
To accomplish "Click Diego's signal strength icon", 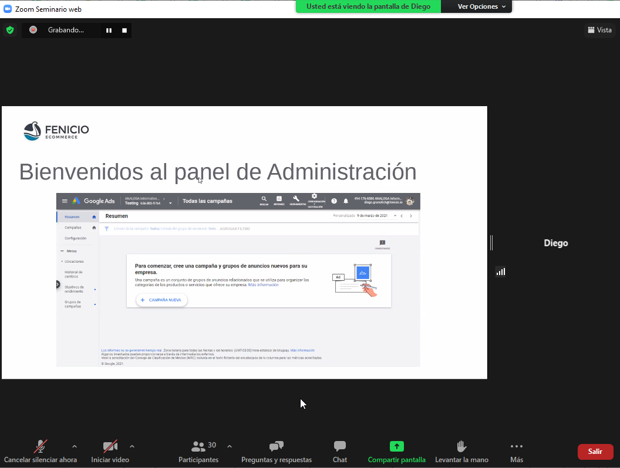I will tap(501, 272).
